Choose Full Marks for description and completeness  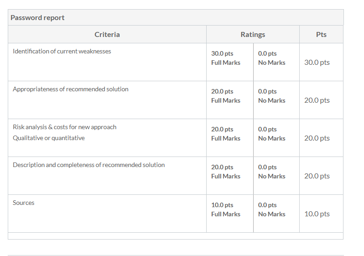click(x=230, y=176)
